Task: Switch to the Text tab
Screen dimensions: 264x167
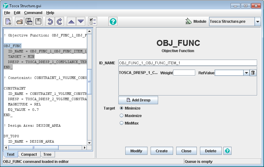Action: (x=11, y=155)
